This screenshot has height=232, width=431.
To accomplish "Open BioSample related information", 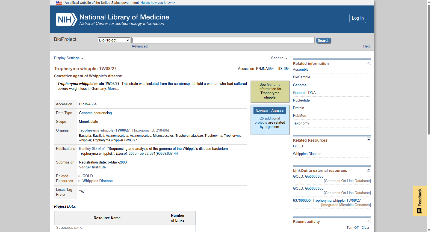I will [302, 77].
